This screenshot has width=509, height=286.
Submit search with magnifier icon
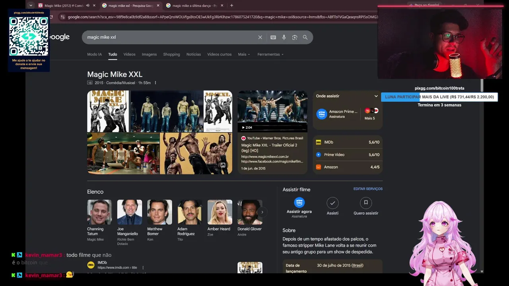(305, 37)
